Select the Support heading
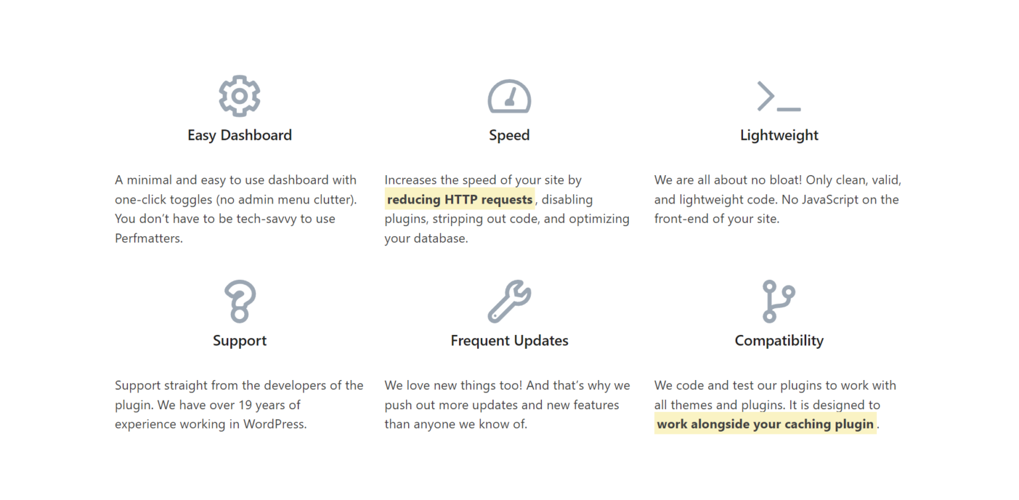This screenshot has height=500, width=1019. click(x=239, y=342)
